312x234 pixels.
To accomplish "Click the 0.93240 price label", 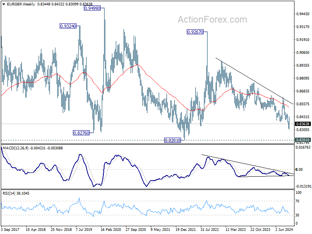I will pyautogui.click(x=68, y=26).
